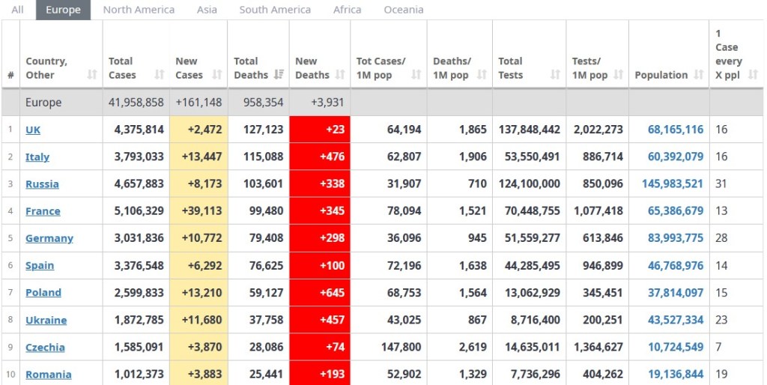
Task: Click sort icon in Total Deaths column
Action: tap(279, 75)
